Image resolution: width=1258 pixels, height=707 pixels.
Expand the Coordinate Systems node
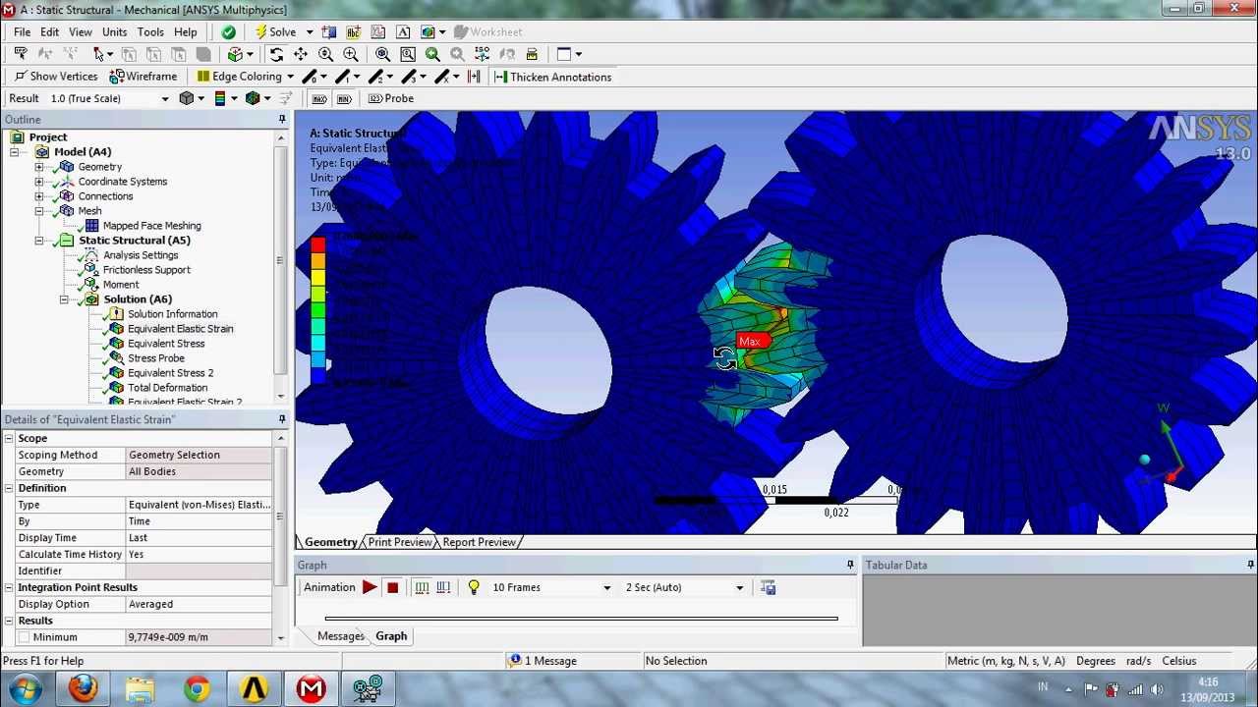(39, 182)
